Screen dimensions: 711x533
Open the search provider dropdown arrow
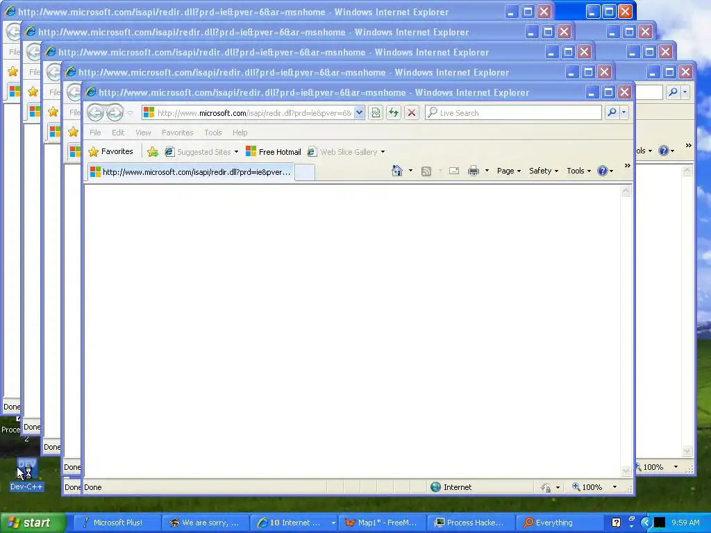[x=624, y=112]
